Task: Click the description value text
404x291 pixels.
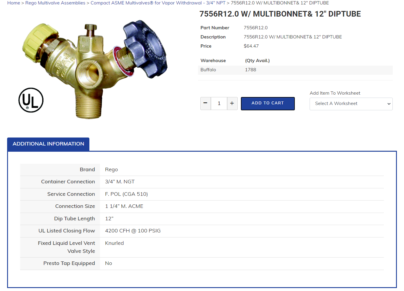Action: point(293,37)
